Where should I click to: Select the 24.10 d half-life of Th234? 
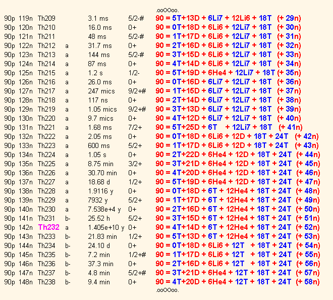point(99,245)
